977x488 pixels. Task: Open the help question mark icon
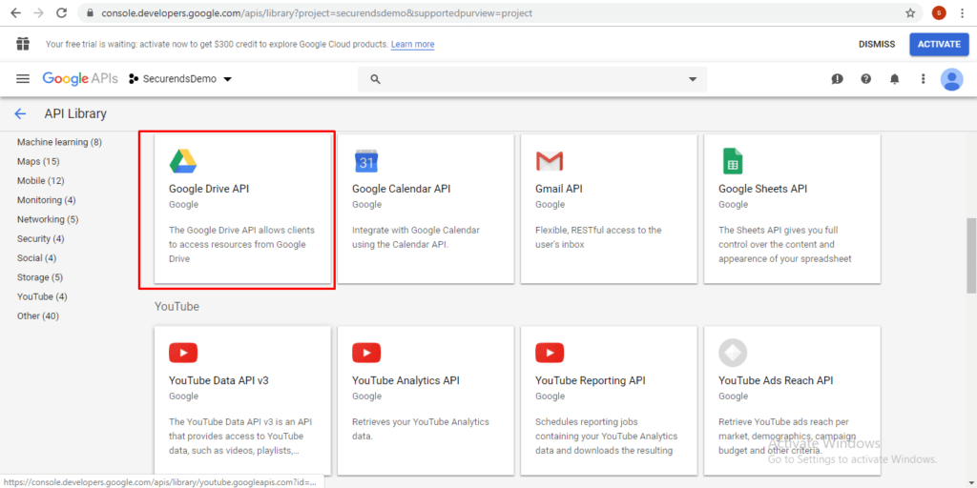(866, 79)
